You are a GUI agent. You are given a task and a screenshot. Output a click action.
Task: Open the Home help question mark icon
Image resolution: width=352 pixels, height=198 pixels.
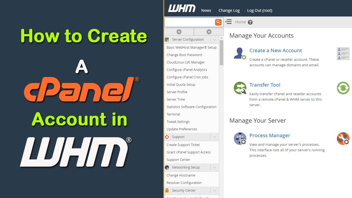point(250,22)
